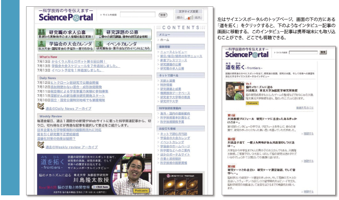The width and height of the screenshot is (339, 200).
Task: Click the Weekly review archive notebook icon
Action: click(x=41, y=145)
